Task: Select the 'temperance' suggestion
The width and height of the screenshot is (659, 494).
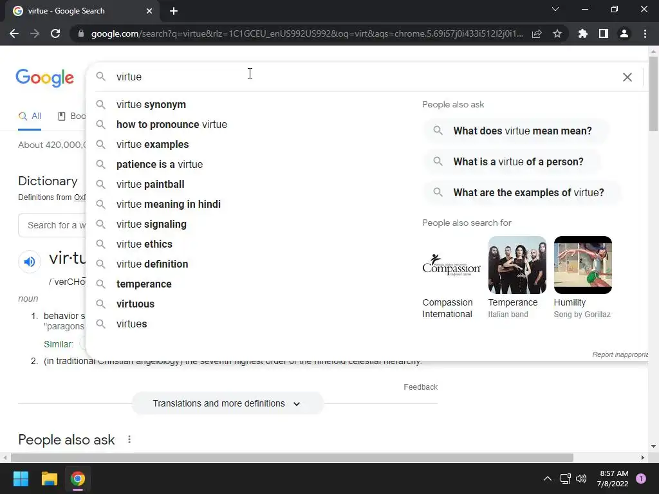Action: click(x=144, y=284)
